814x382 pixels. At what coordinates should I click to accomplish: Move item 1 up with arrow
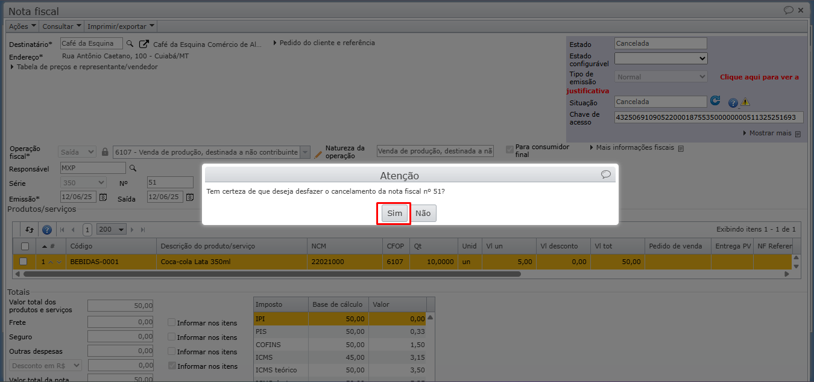point(51,262)
